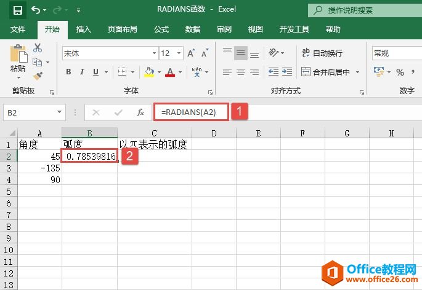This screenshot has height=290, width=422.
Task: Toggle underline formatting
Action: pyautogui.click(x=95, y=72)
